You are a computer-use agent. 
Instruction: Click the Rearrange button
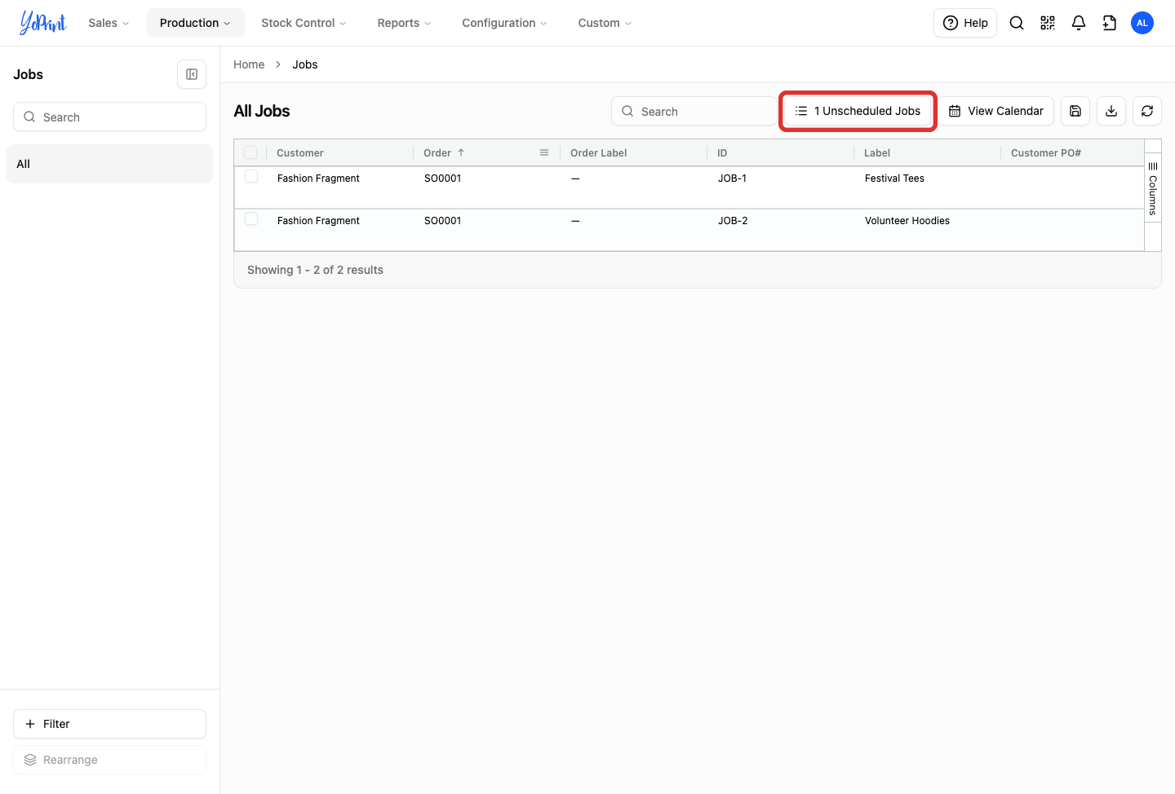109,760
